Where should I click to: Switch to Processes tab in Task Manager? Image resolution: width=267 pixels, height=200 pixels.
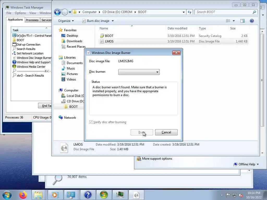point(32,20)
